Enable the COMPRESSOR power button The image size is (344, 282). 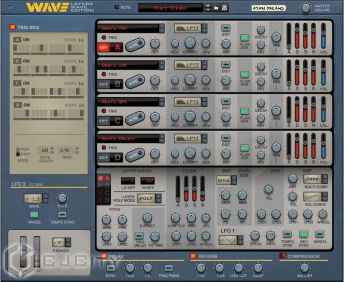click(282, 256)
